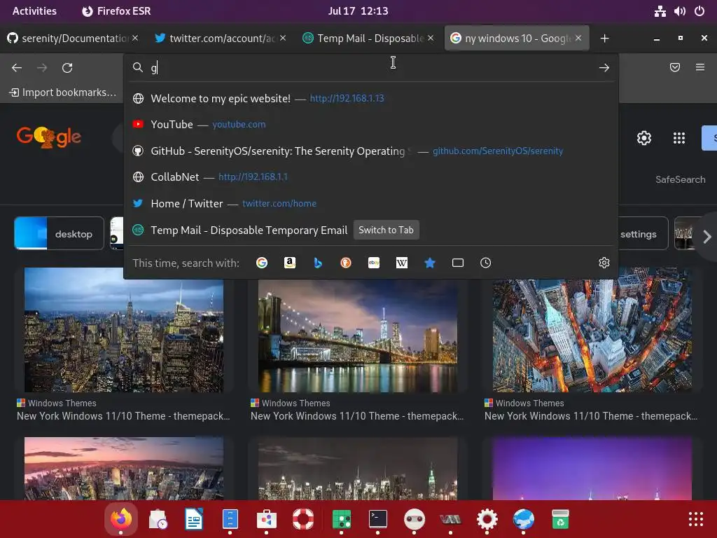Search in open tabs icon
The height and width of the screenshot is (538, 717).
point(458,263)
